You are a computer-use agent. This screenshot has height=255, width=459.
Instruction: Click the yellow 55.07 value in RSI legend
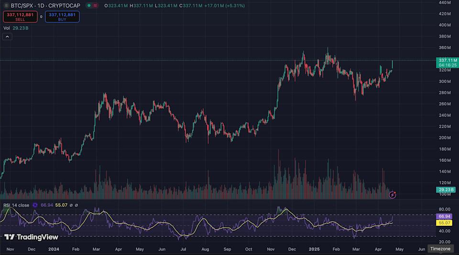(x=61, y=205)
